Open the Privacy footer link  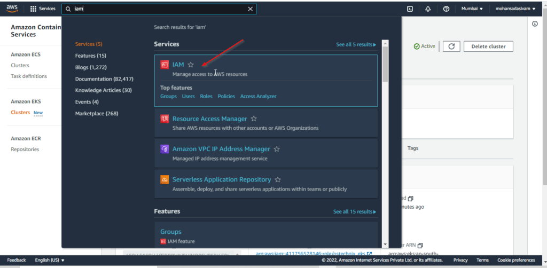click(x=460, y=260)
